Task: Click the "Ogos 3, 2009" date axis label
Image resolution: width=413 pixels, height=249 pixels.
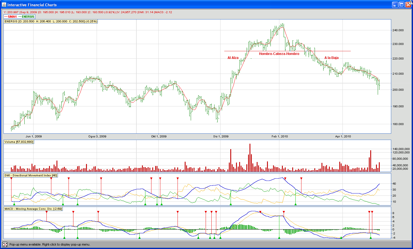Action: click(97, 137)
